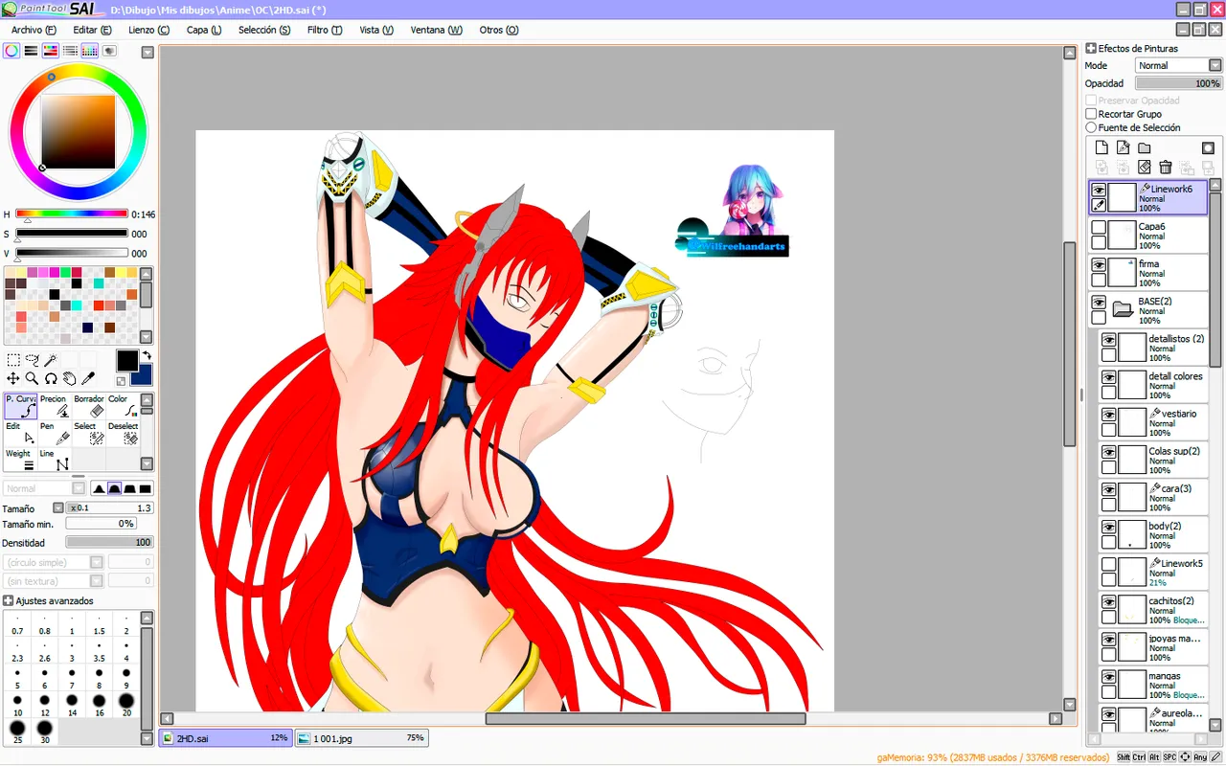
Task: Click the H hue slider bar
Action: pos(72,214)
